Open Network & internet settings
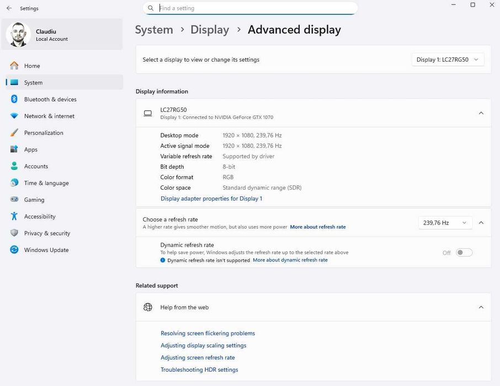The image size is (500, 386). [x=64, y=116]
